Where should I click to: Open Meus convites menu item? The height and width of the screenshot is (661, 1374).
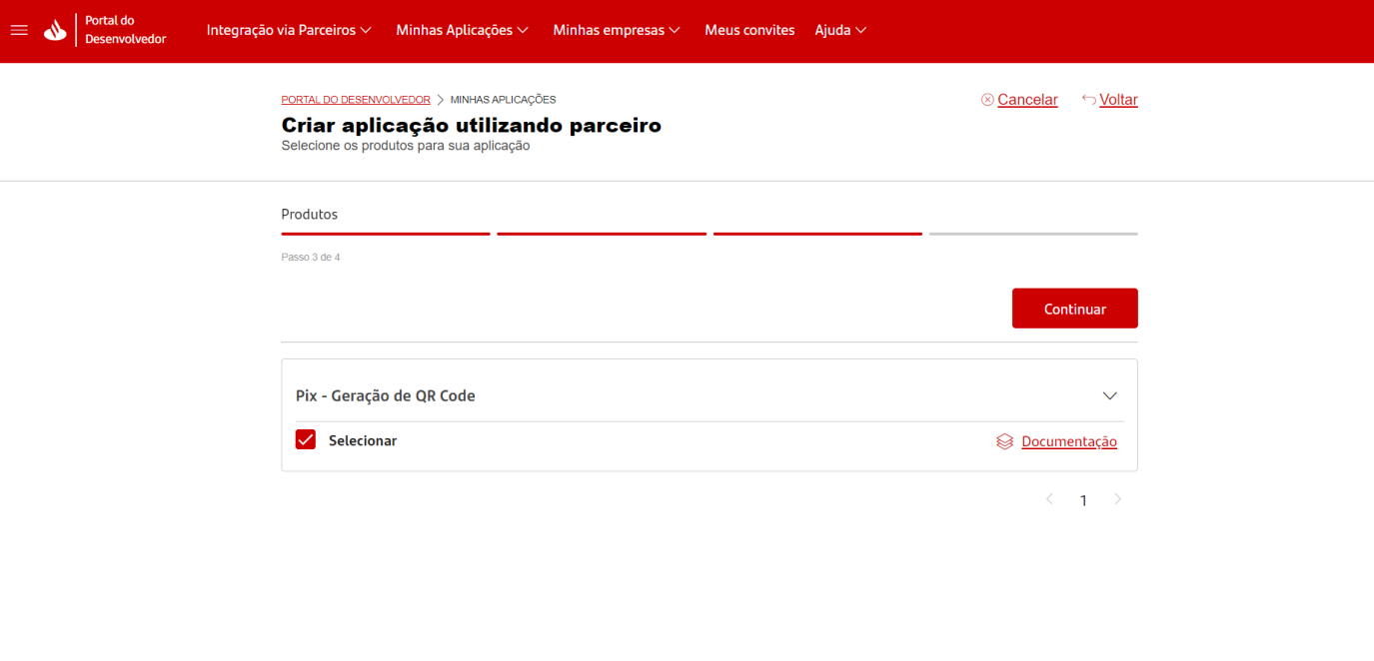pyautogui.click(x=749, y=30)
